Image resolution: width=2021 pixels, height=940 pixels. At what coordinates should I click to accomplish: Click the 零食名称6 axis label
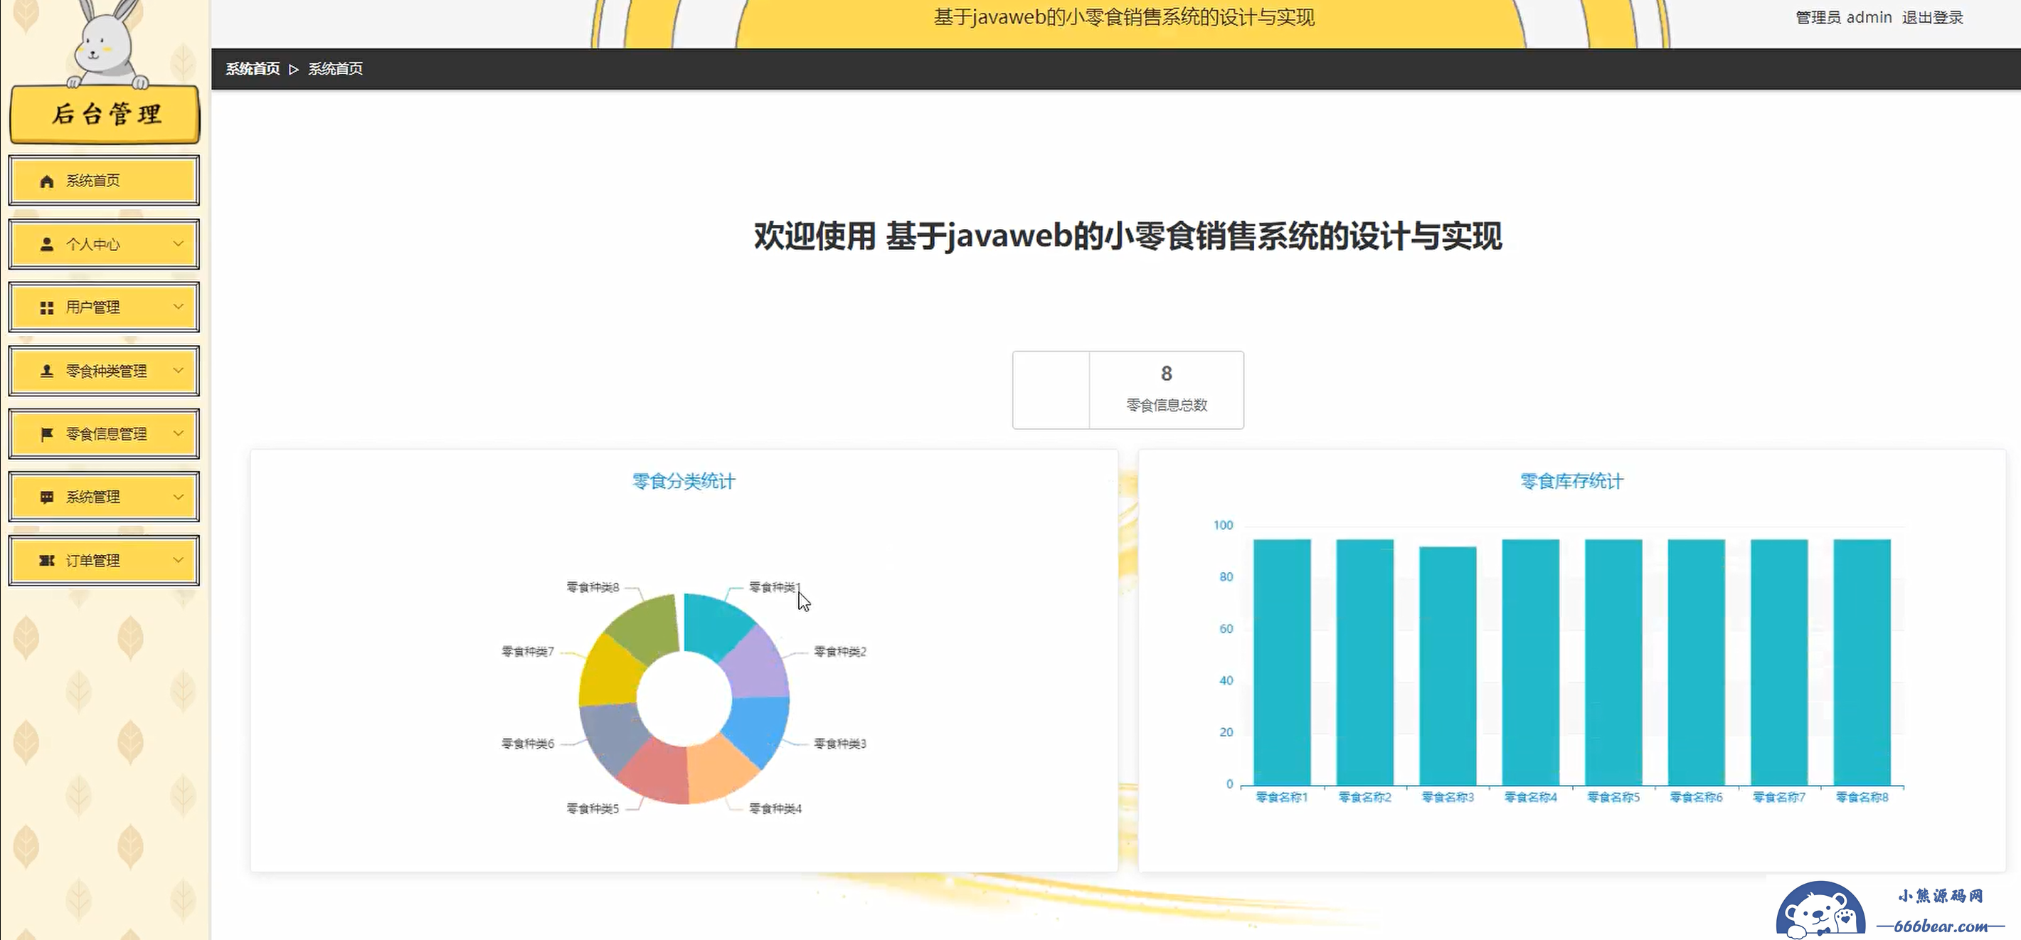pos(1696,797)
